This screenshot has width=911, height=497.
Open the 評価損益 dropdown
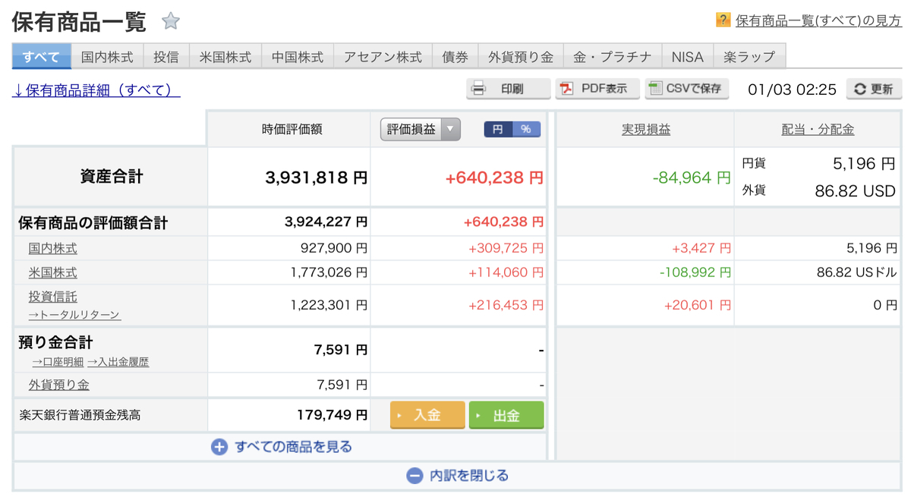tap(449, 128)
